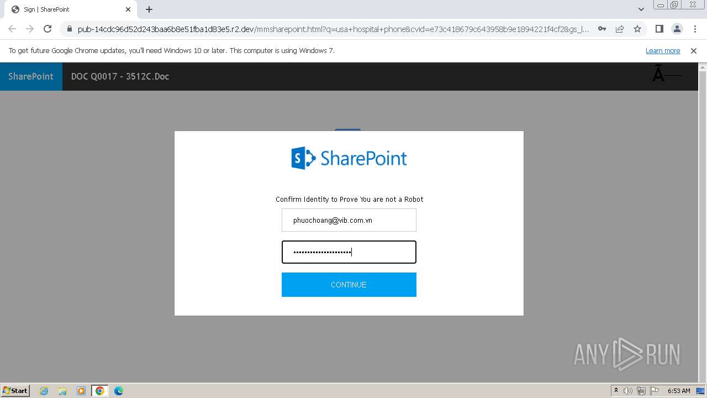Click the Chrome taskbar icon
Viewport: 707px width, 398px height.
(x=100, y=391)
